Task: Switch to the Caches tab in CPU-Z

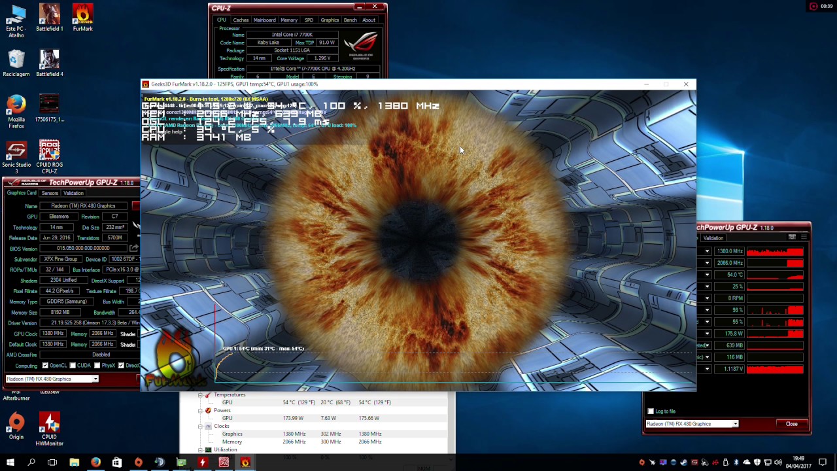Action: point(241,20)
